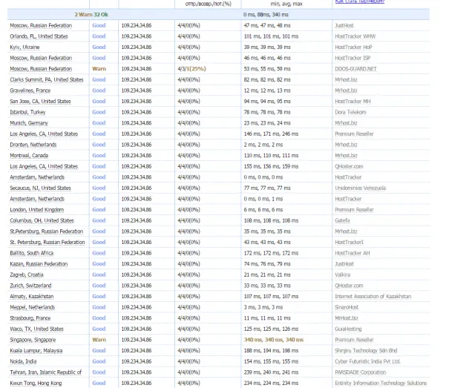The image size is (475, 388).
Task: Open the Internet Association of Kazakhstan link
Action: tap(373, 297)
